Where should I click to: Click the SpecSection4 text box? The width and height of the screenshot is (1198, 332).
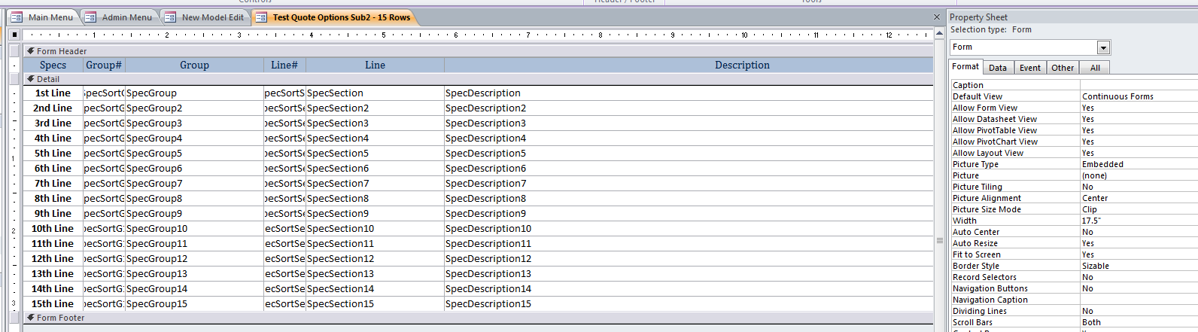[375, 139]
